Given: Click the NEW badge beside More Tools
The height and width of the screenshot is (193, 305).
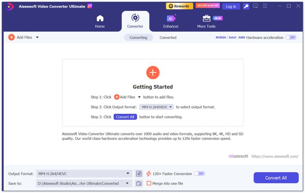Looking at the screenshot, I should [x=218, y=18].
